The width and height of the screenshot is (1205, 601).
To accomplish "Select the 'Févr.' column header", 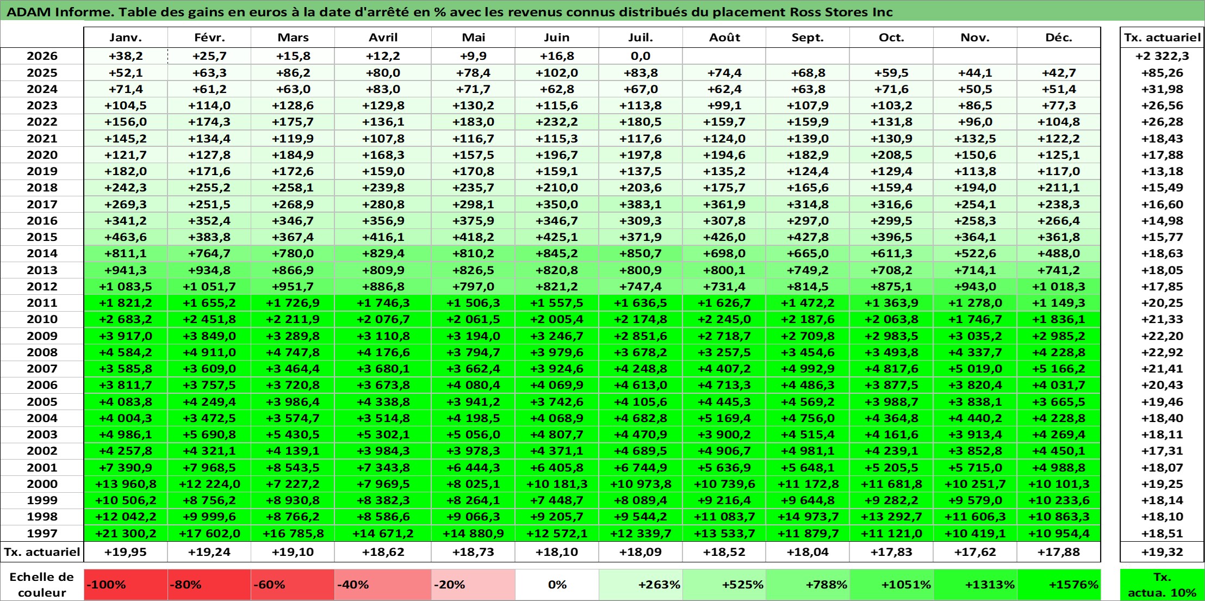I will [209, 38].
